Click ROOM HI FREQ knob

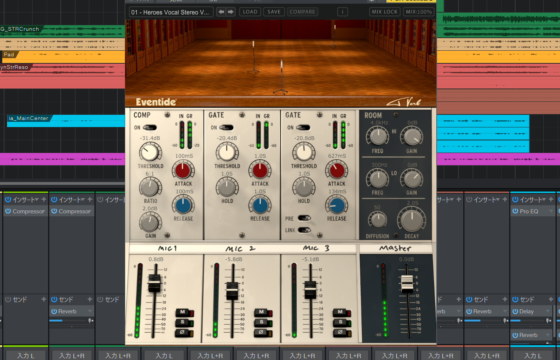[377, 136]
